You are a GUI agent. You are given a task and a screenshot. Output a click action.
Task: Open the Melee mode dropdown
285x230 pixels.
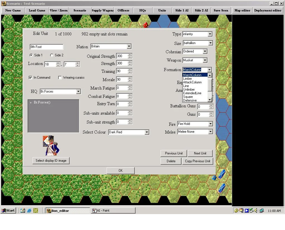pos(210,132)
